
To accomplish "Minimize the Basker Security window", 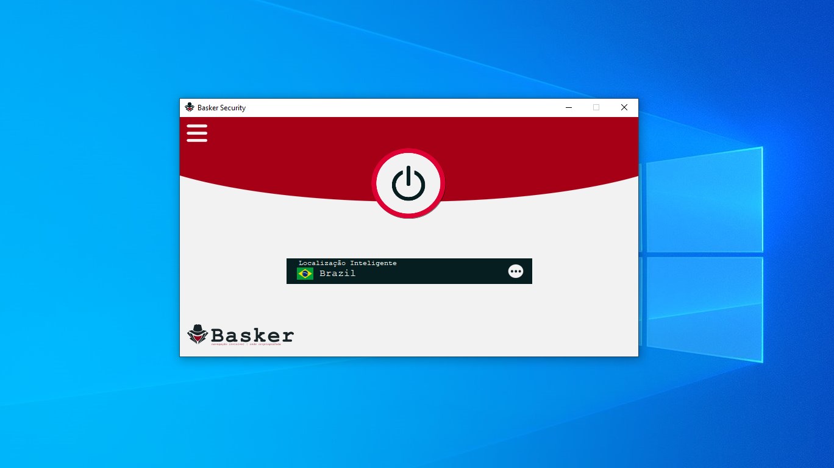I will [x=569, y=107].
